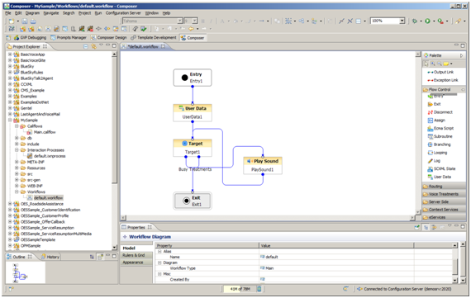Viewport: 471px width, 298px height.
Task: Collapse the Diagram property group
Action: click(159, 263)
